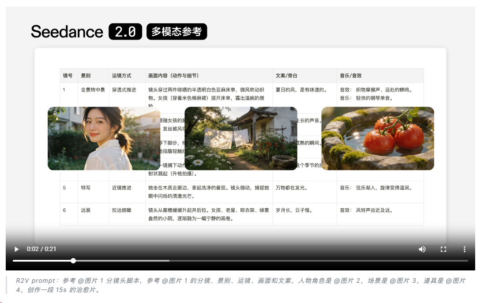Click the 轻快的钢琴单音 music text

374,98
